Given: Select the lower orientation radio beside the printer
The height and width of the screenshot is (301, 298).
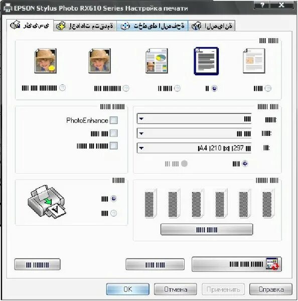Looking at the screenshot, I should [x=114, y=213].
